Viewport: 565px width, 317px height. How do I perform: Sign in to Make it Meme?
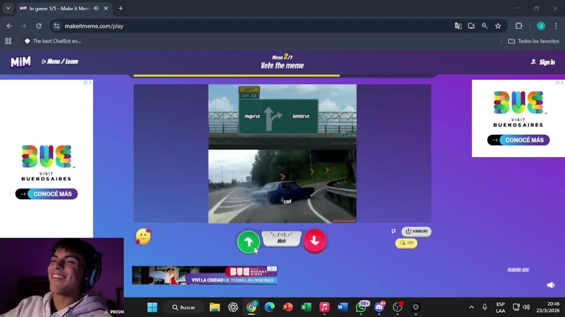coord(543,62)
